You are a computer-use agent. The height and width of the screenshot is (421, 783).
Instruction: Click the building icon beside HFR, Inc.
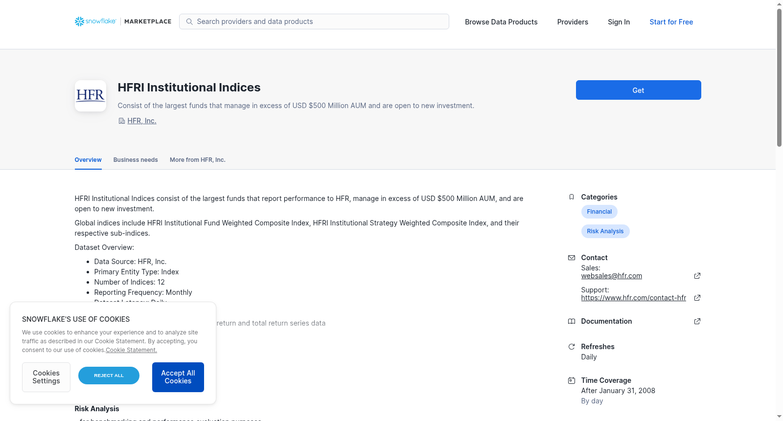[121, 121]
